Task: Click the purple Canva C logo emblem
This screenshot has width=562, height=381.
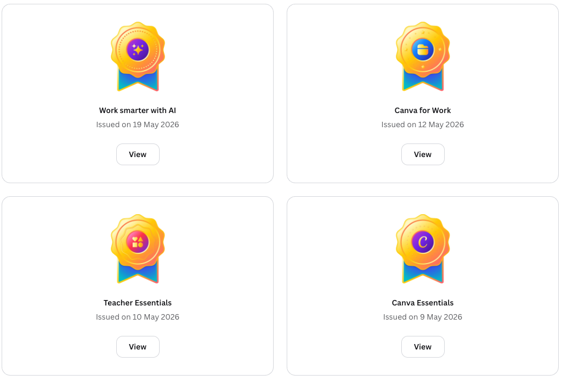Action: [422, 242]
